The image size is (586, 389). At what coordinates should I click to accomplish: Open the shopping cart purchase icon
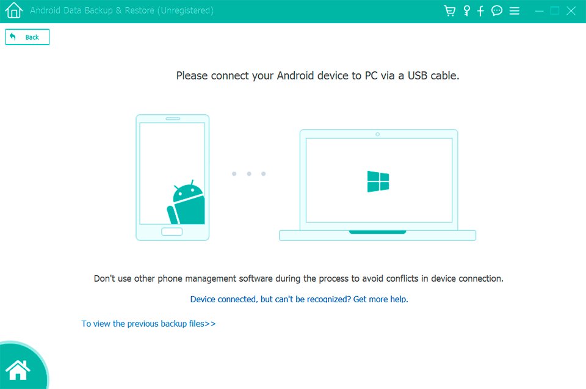pyautogui.click(x=450, y=10)
